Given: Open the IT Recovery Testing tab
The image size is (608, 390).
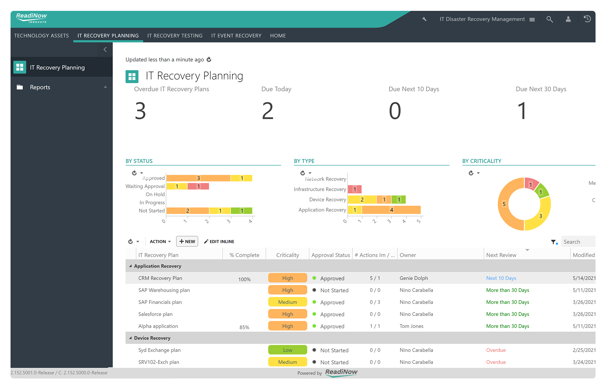Looking at the screenshot, I should click(x=175, y=36).
